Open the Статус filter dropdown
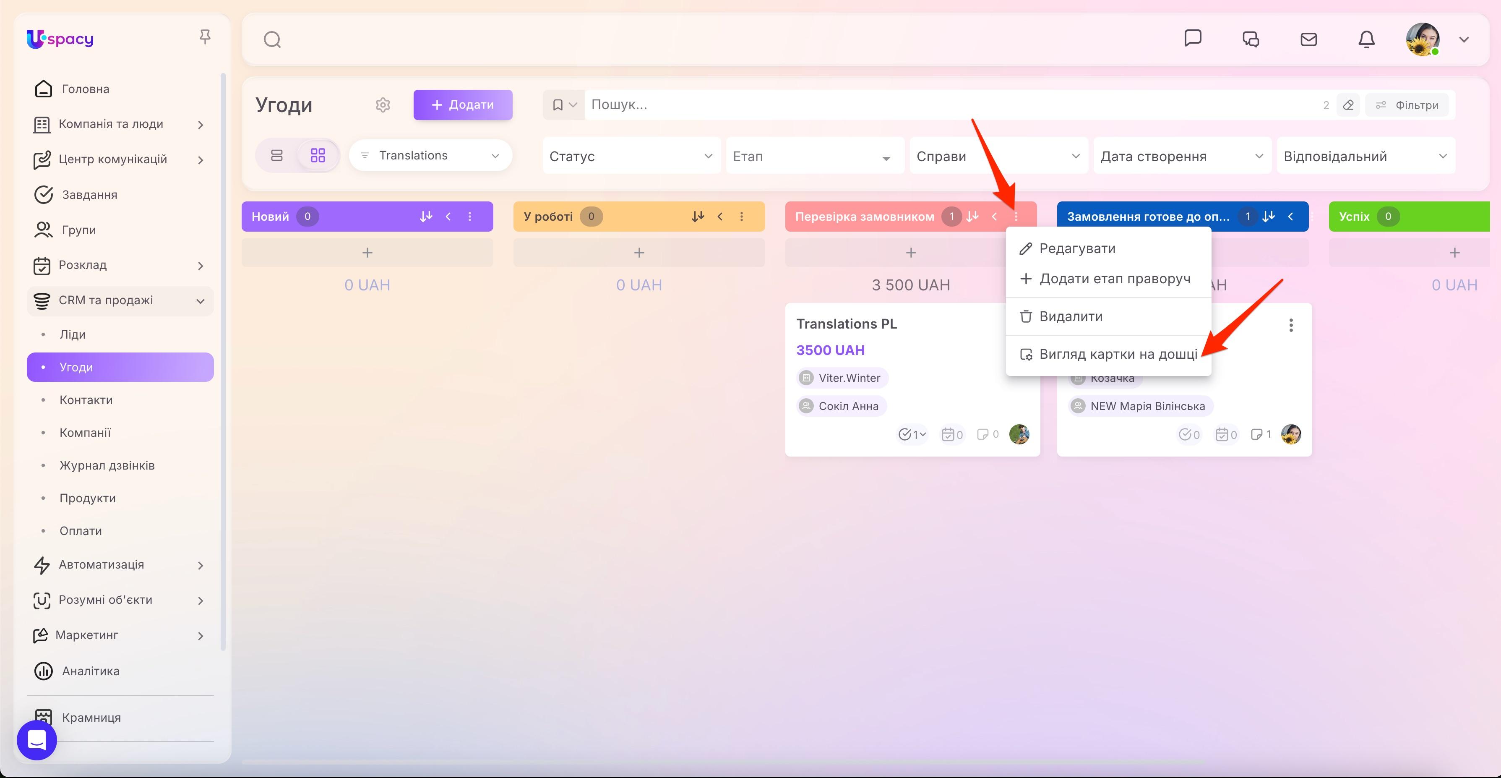Image resolution: width=1501 pixels, height=778 pixels. (x=632, y=156)
